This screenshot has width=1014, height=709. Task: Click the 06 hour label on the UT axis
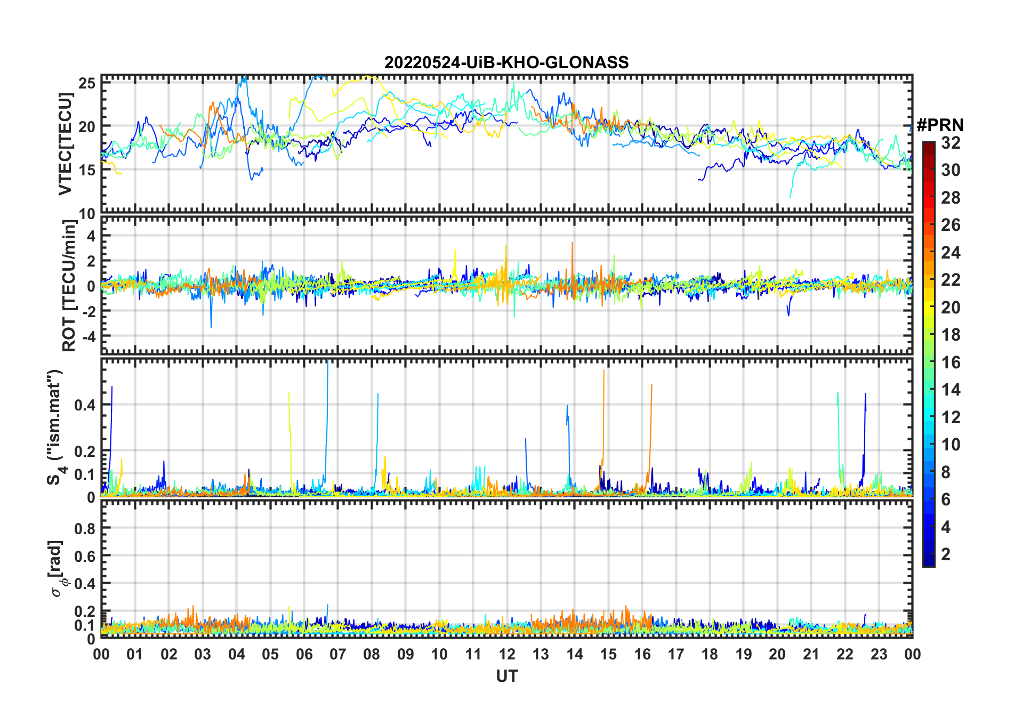(304, 655)
